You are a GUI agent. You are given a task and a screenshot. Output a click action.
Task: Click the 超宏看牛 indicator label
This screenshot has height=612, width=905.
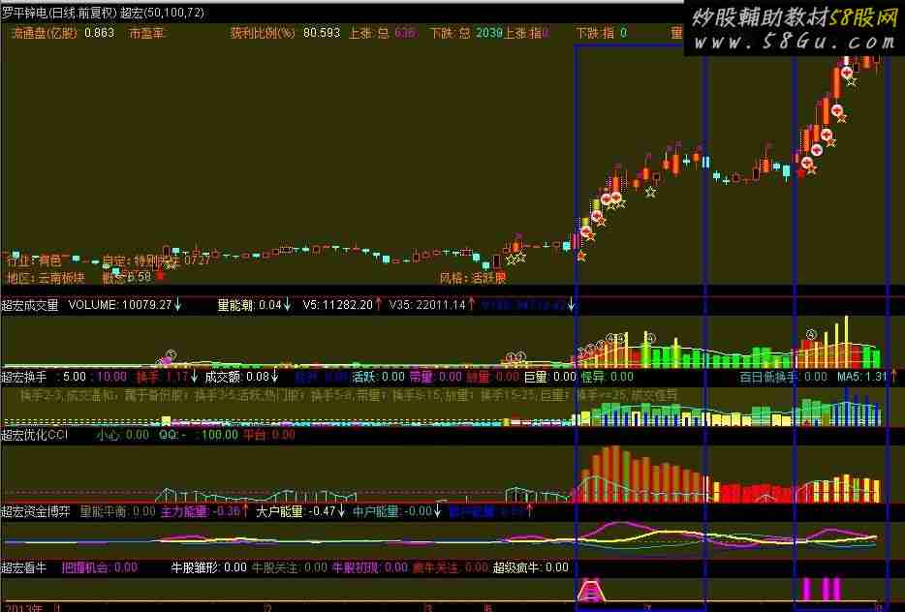[23, 567]
